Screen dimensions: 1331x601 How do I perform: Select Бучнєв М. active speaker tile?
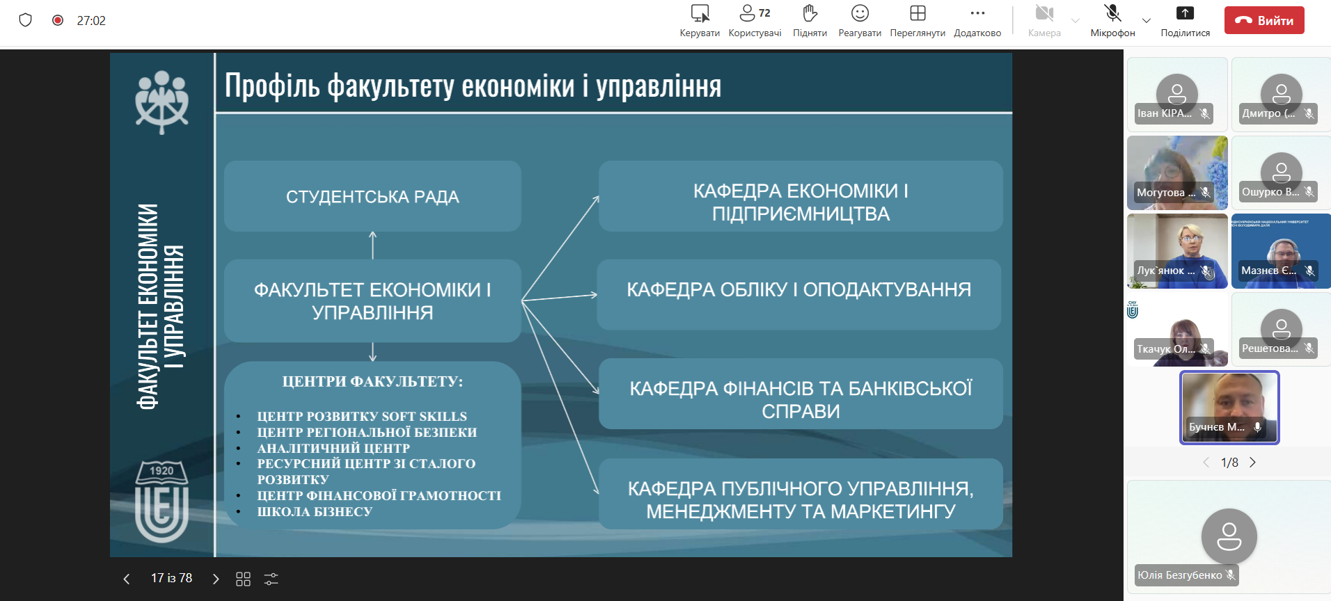(1229, 408)
